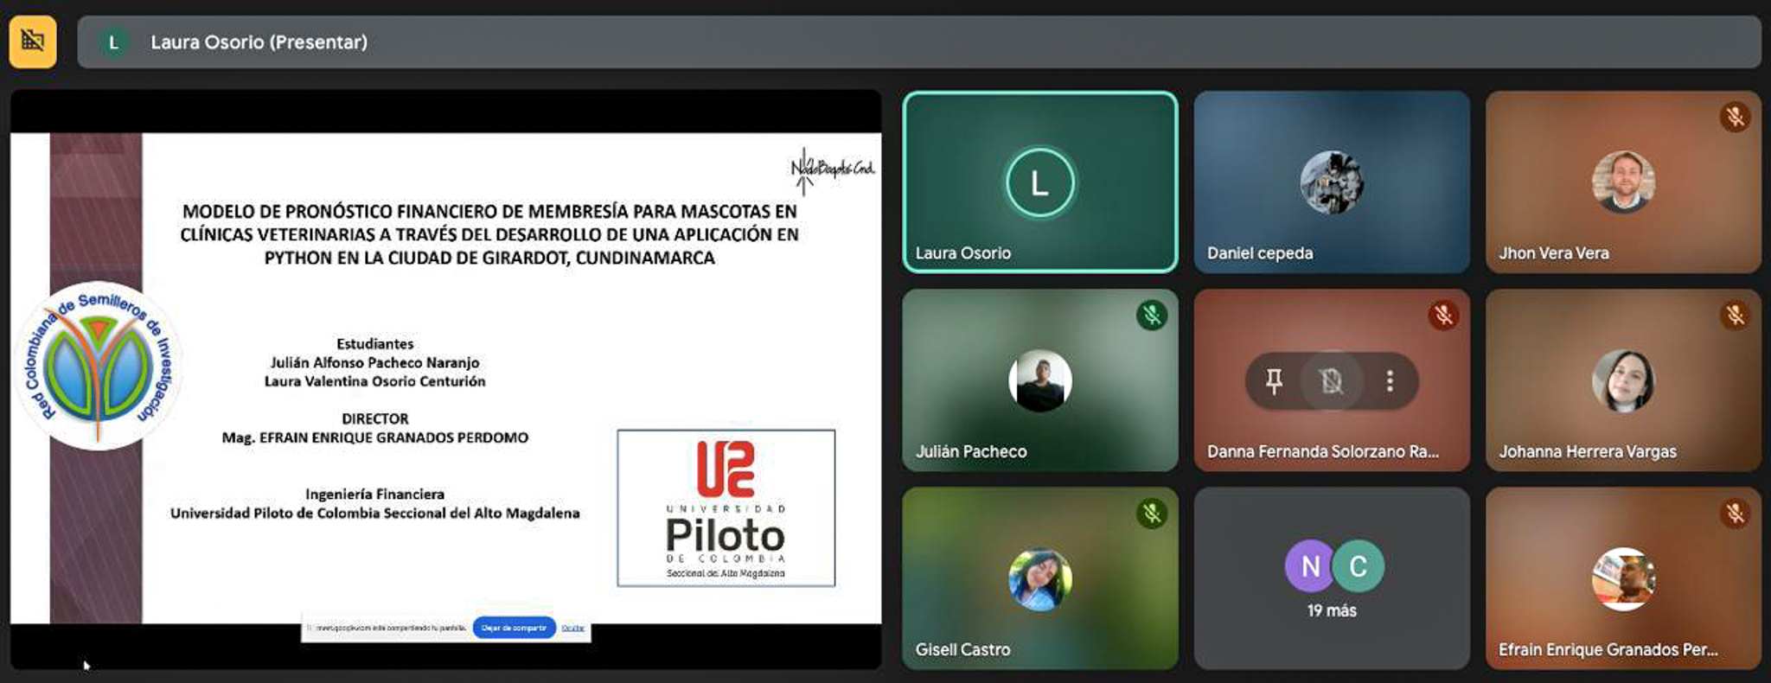Select Laura Osorio's highlighted participant tile
Screen dimensions: 1771x683
click(x=1039, y=182)
